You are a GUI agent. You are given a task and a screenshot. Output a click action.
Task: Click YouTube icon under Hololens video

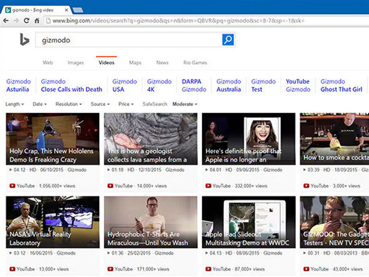click(12, 186)
